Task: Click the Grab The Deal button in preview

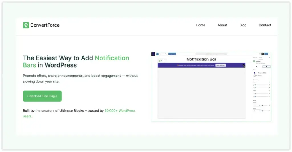Action: coord(220,65)
